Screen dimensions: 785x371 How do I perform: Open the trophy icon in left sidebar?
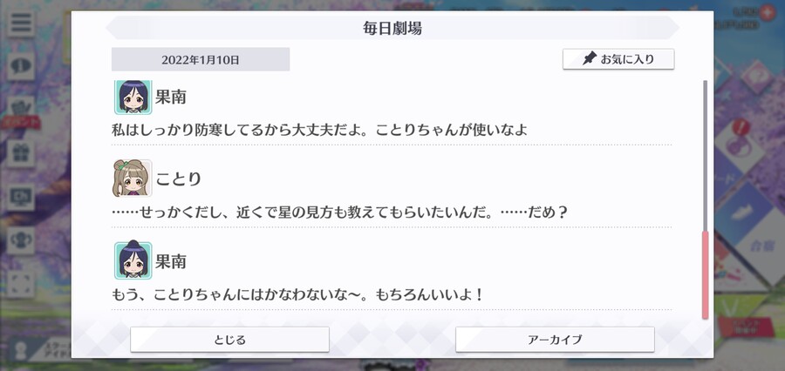tap(21, 240)
